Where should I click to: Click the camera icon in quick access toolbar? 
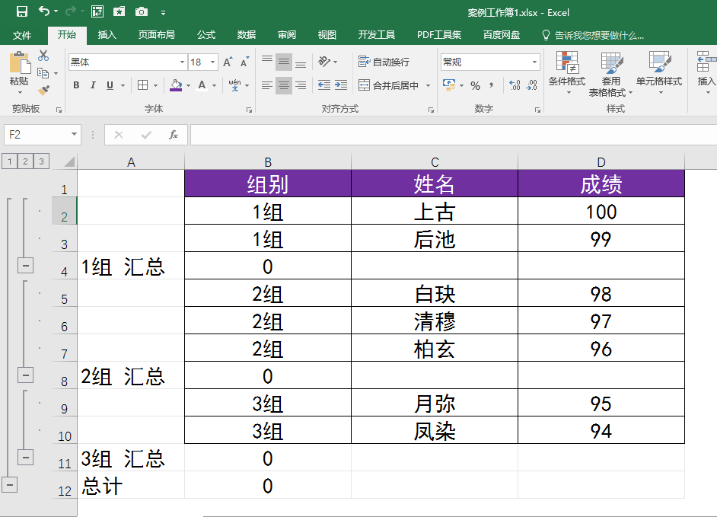pyautogui.click(x=142, y=11)
